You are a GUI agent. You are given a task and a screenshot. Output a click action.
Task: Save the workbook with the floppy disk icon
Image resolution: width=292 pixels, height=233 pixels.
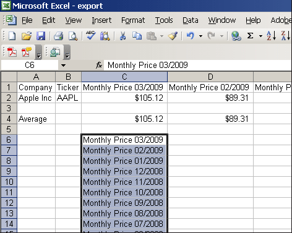pyautogui.click(x=41, y=36)
